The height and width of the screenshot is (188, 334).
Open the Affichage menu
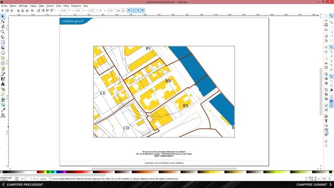pos(23,6)
